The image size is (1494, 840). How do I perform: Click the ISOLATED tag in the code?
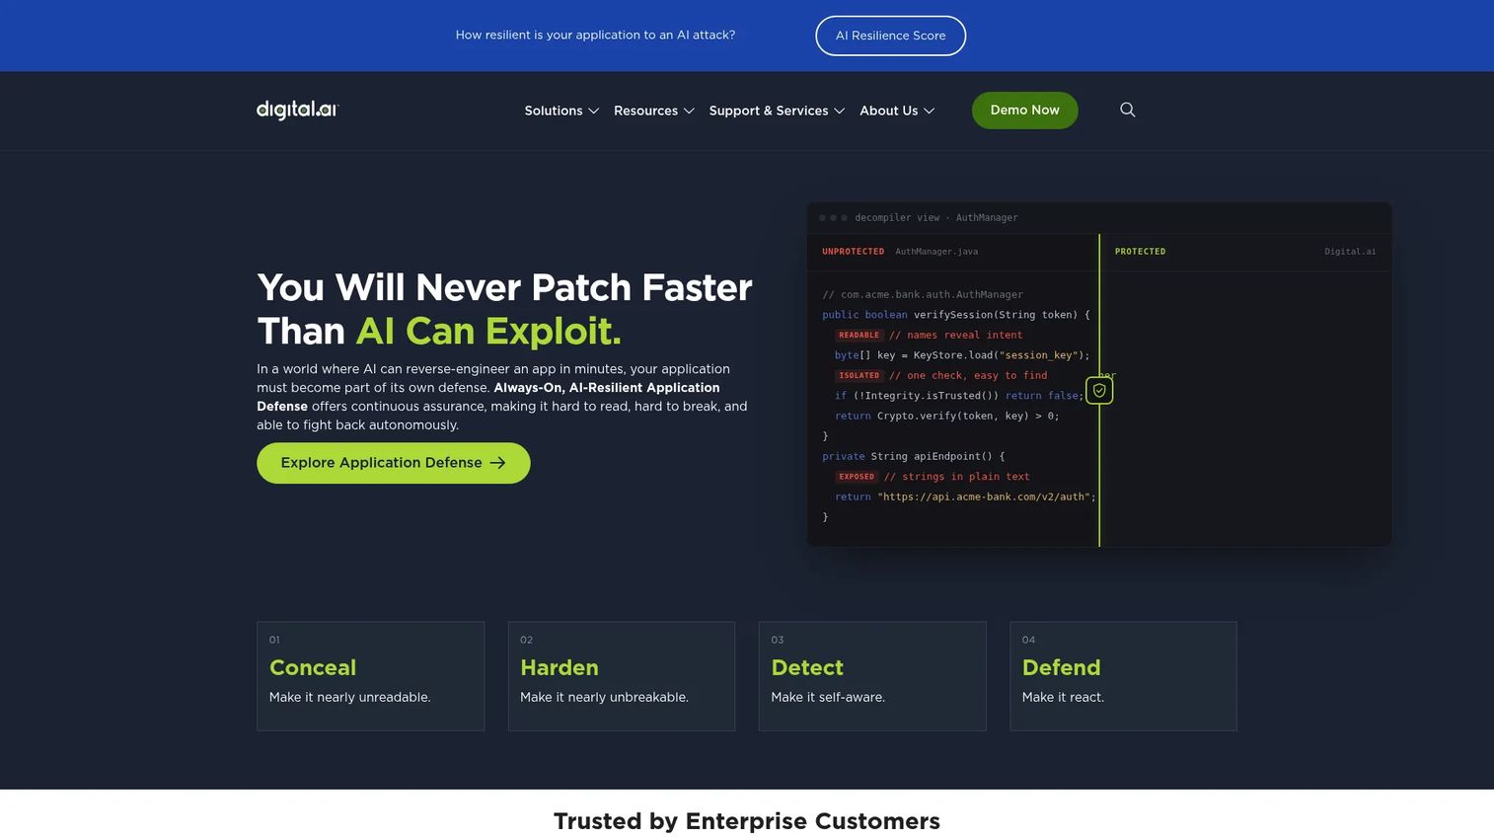(859, 375)
